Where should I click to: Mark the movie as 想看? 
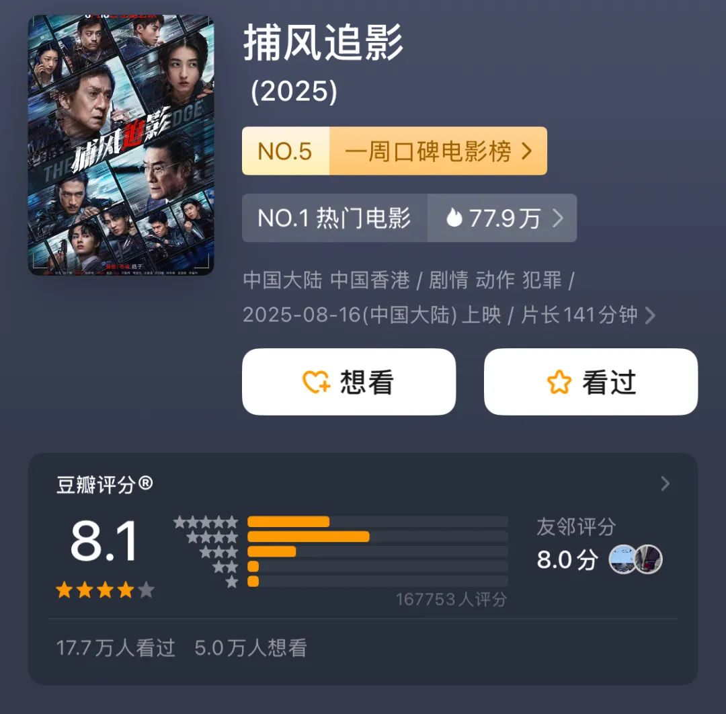click(x=349, y=382)
